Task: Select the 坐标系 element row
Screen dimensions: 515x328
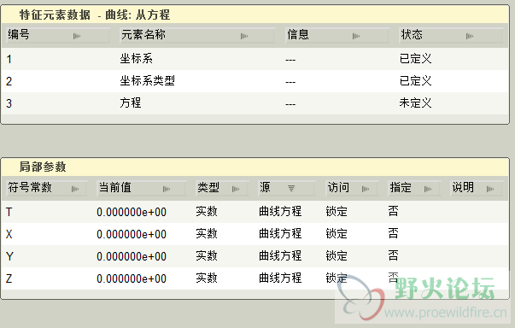Action: point(255,59)
